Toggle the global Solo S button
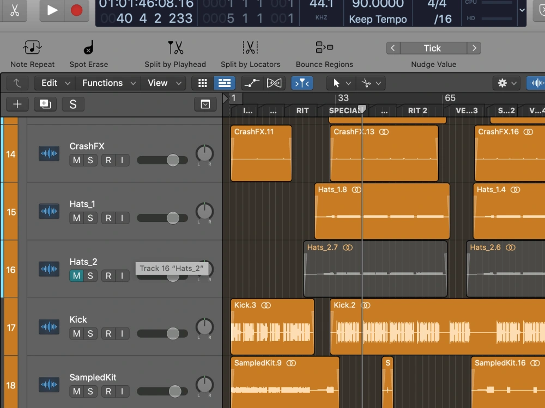This screenshot has height=408, width=545. [x=73, y=104]
